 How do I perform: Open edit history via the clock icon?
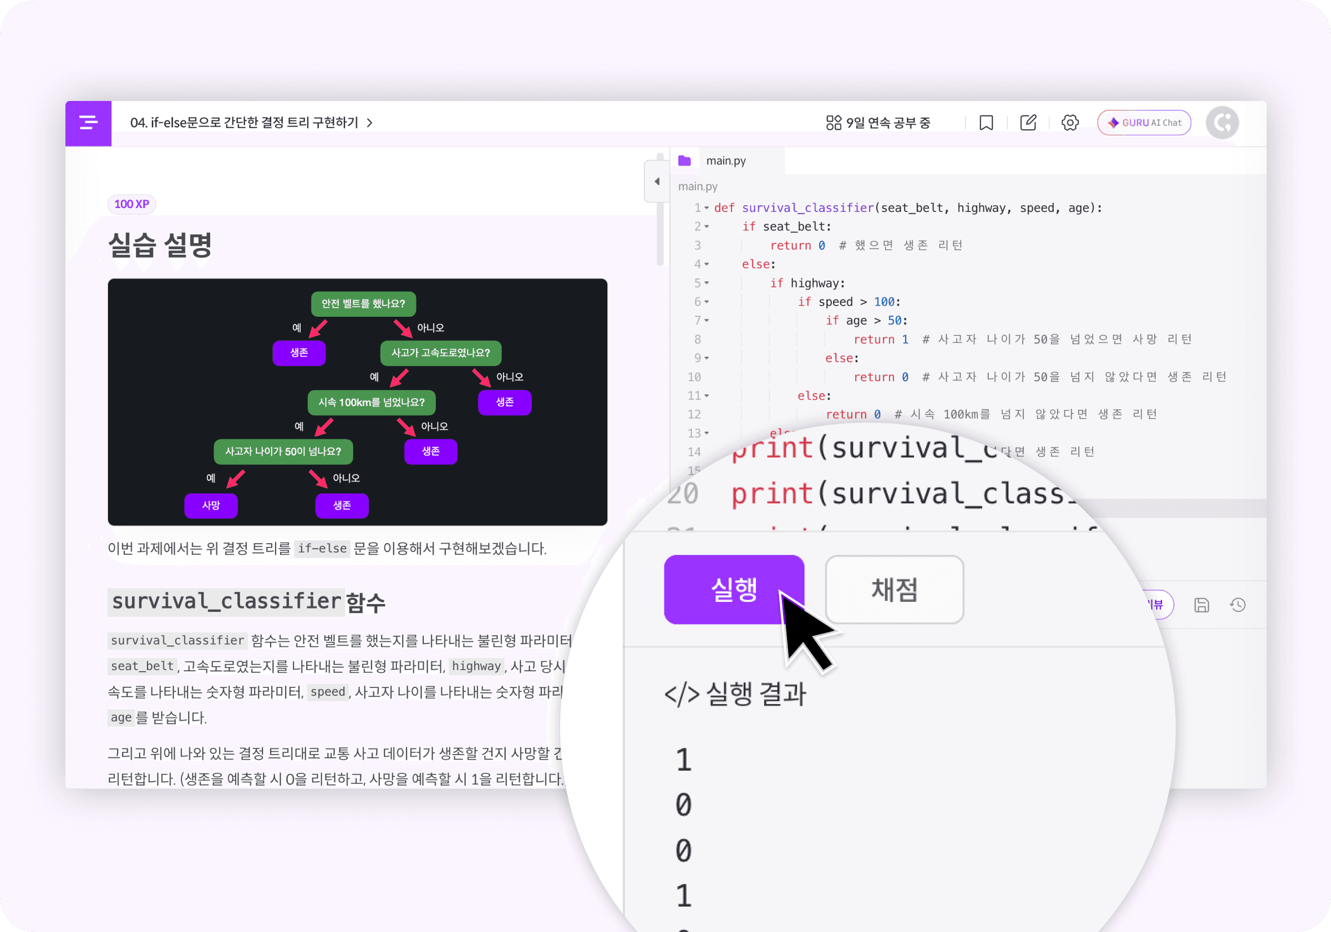[x=1238, y=604]
